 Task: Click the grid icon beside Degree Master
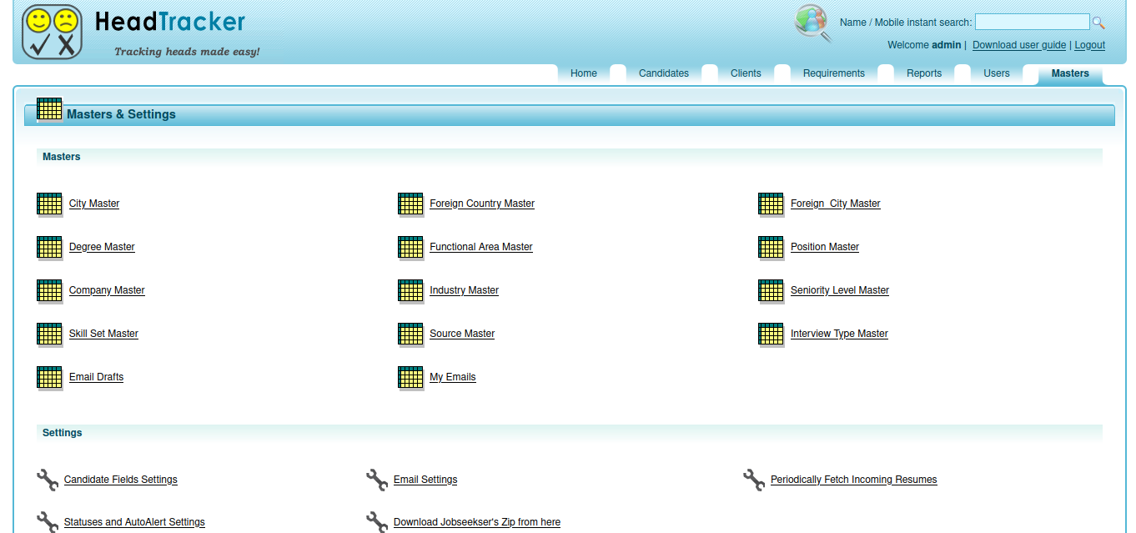click(x=50, y=248)
